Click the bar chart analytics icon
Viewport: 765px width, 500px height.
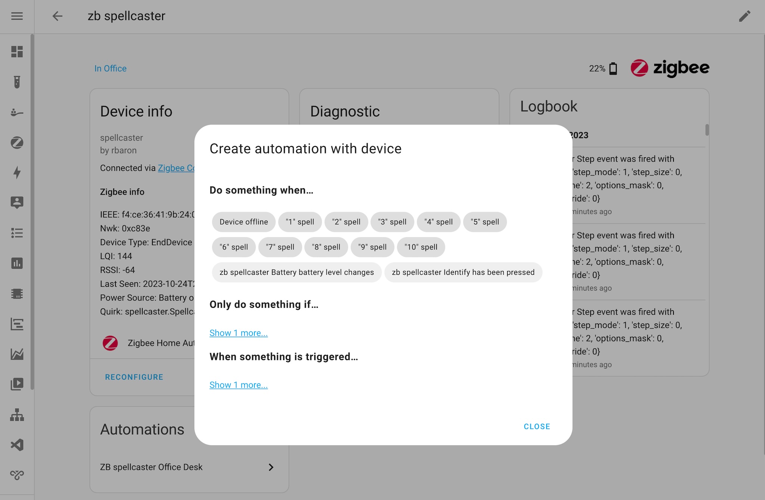pyautogui.click(x=16, y=263)
